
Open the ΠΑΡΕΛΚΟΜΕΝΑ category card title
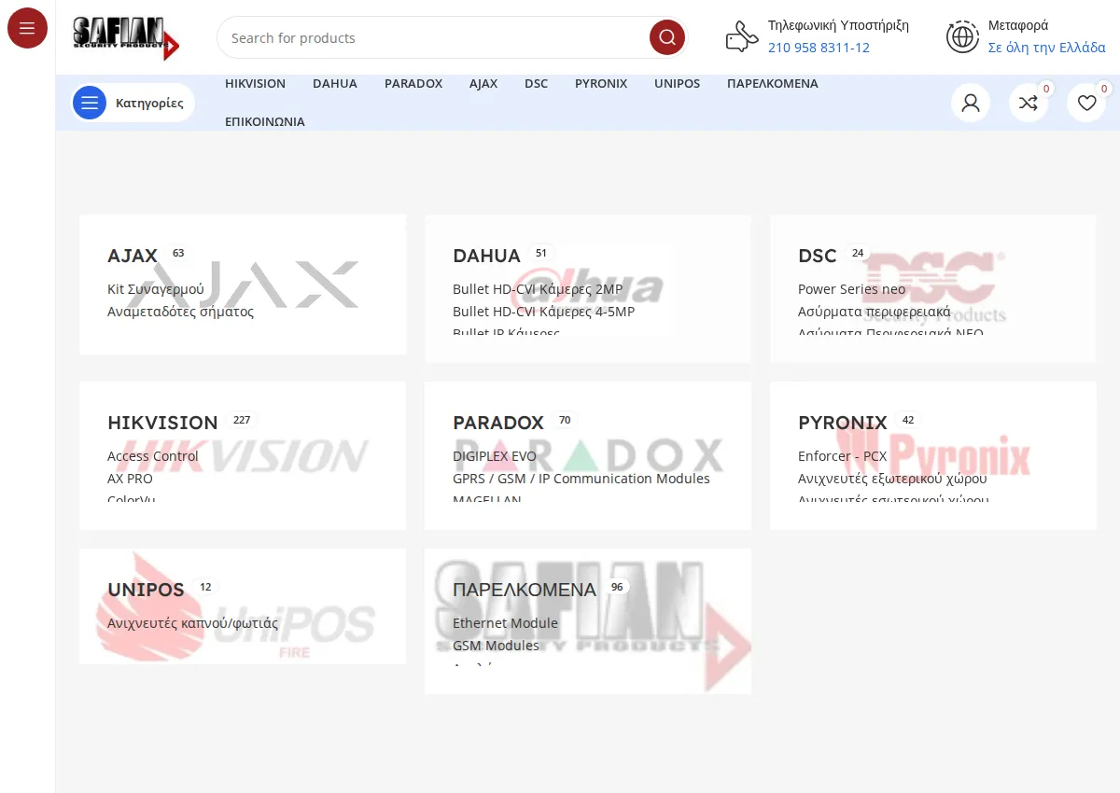click(x=525, y=590)
